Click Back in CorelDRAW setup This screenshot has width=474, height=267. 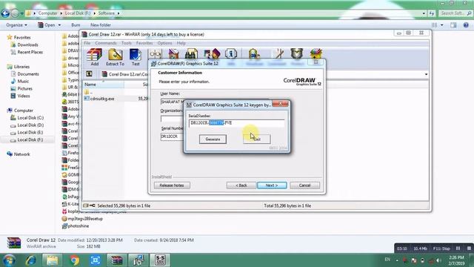[241, 185]
